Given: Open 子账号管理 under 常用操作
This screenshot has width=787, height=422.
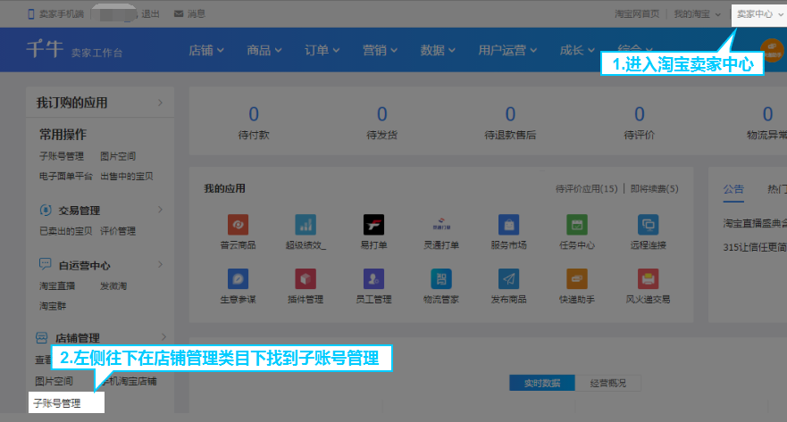Looking at the screenshot, I should [62, 156].
